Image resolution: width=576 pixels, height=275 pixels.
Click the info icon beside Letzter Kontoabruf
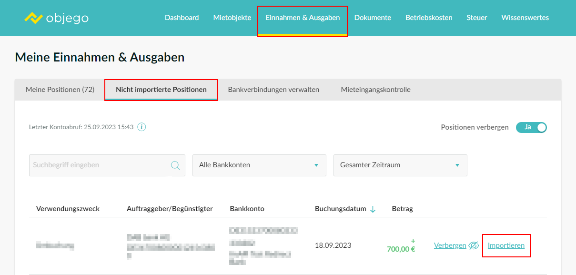click(141, 127)
